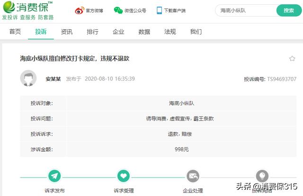Click the 投诉对象 value 海底小纵队
Screen dimensions: 303x196
coord(181,103)
